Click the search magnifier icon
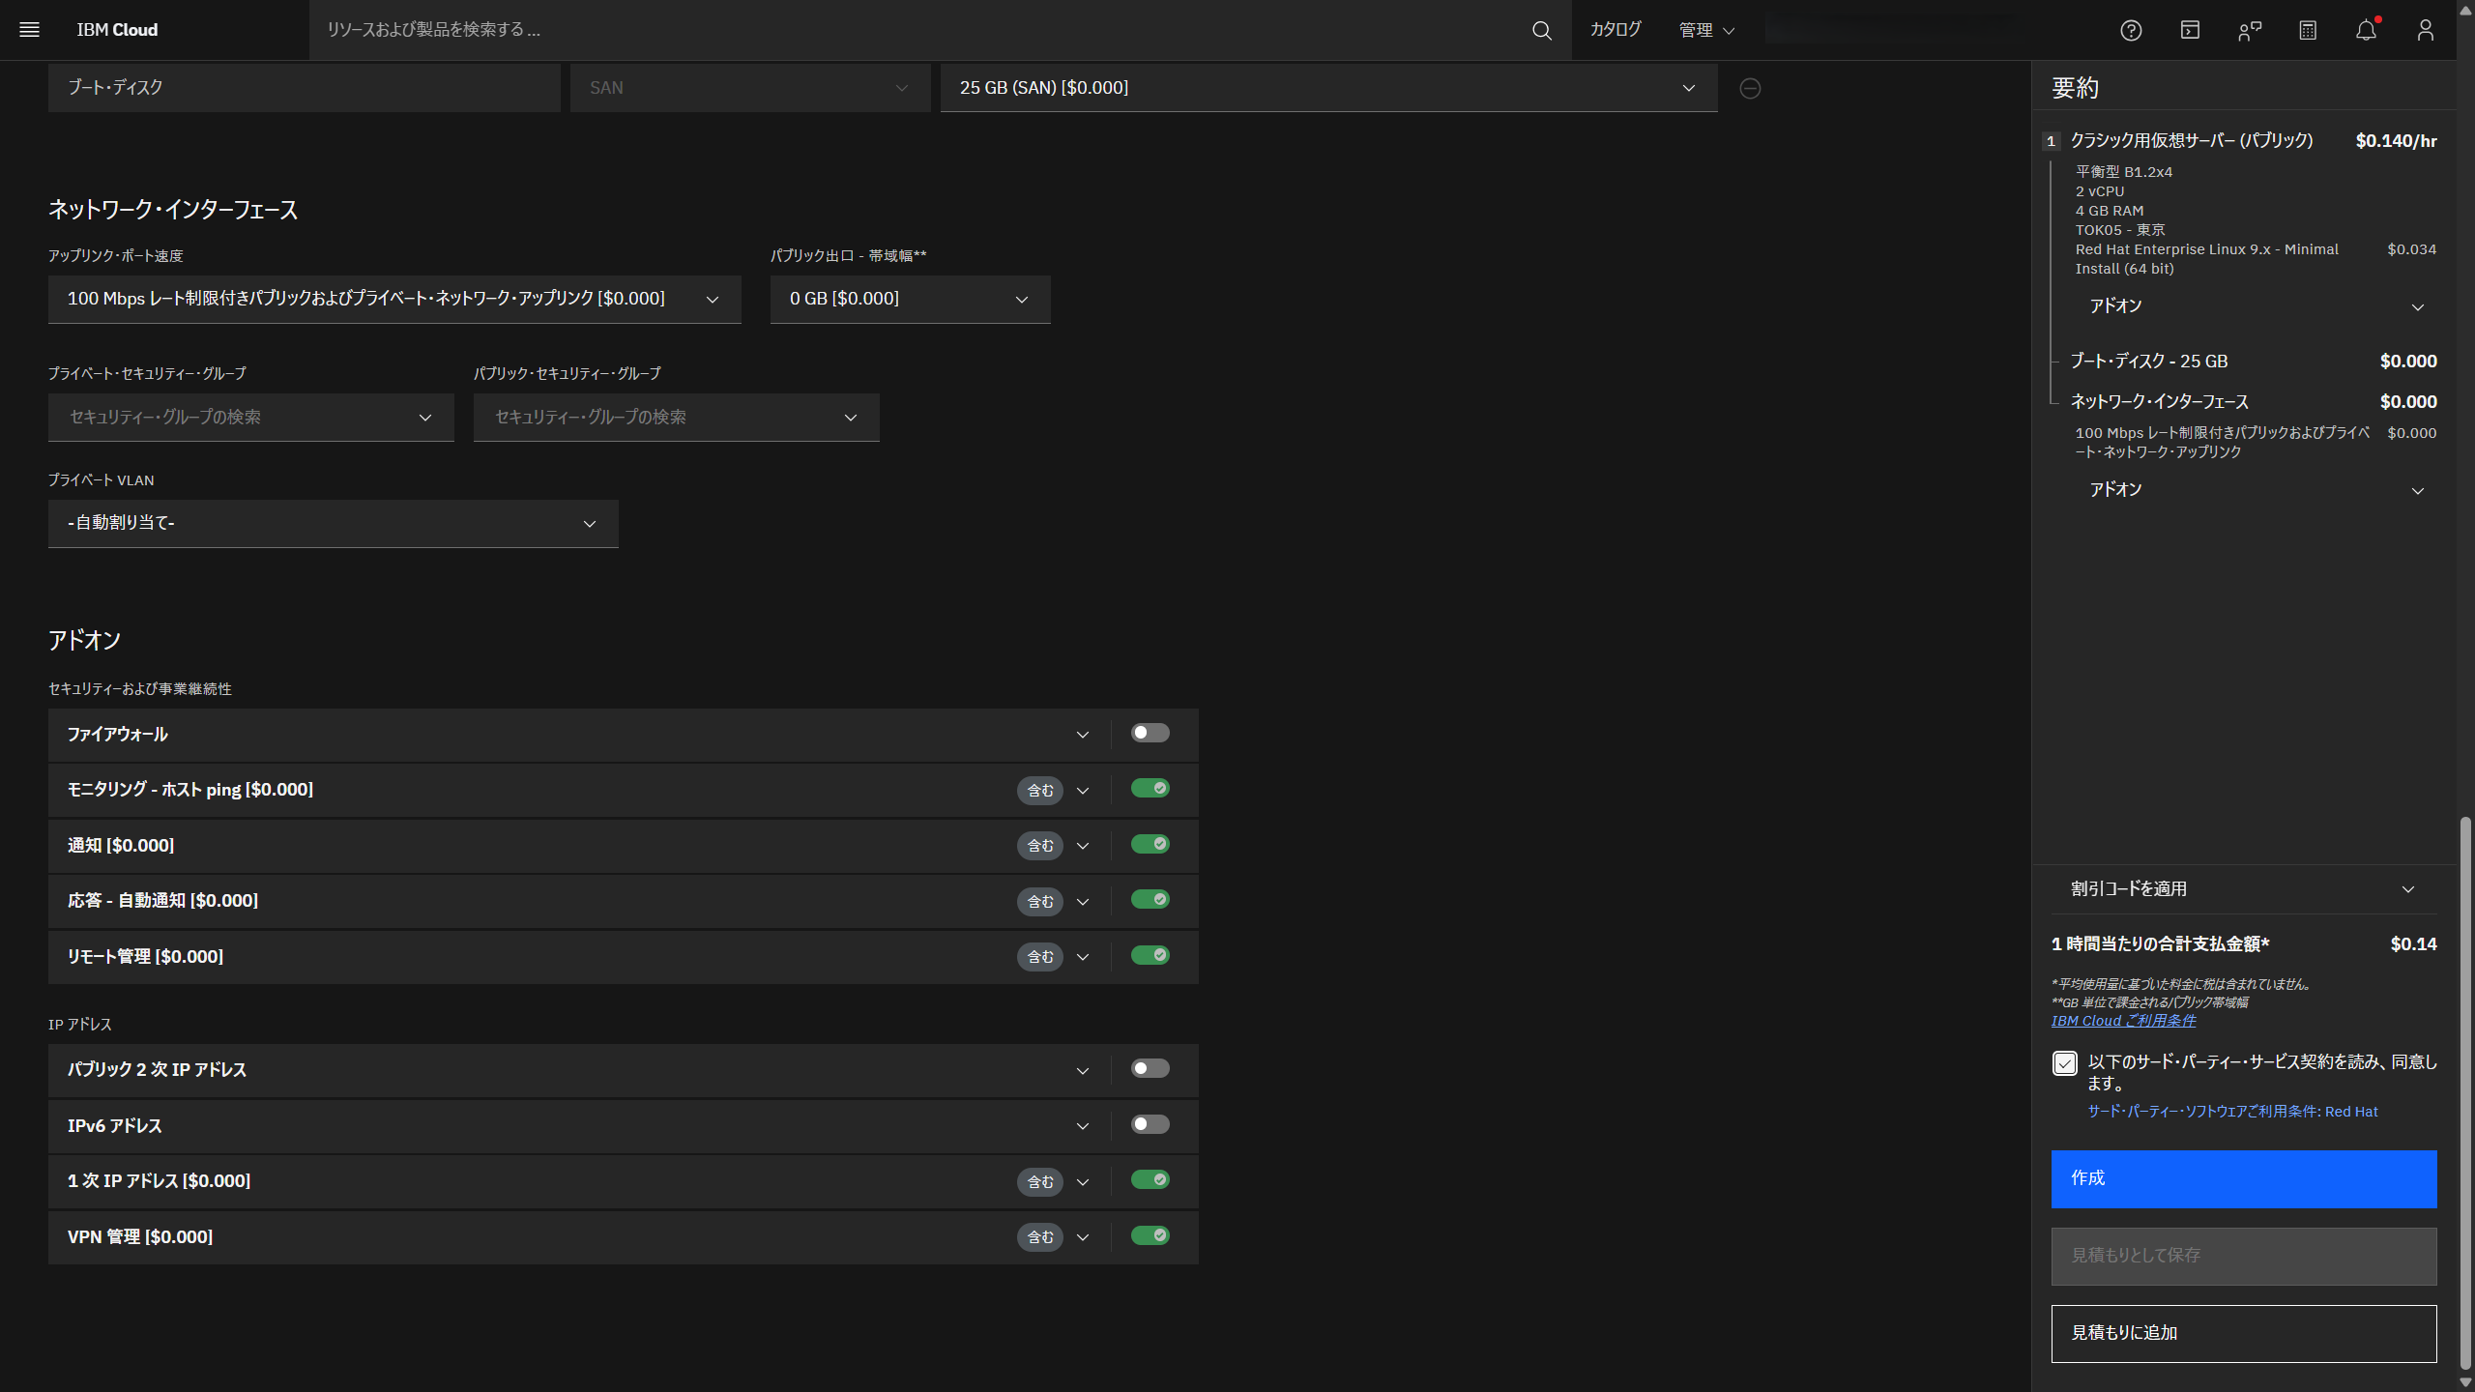The image size is (2475, 1392). (1541, 30)
